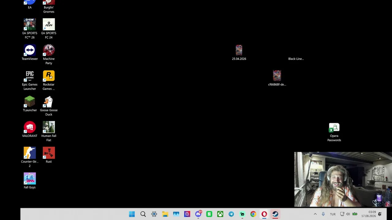
Task: Select the EA SPORTS FC 26 shortcut
Action: coord(30,29)
